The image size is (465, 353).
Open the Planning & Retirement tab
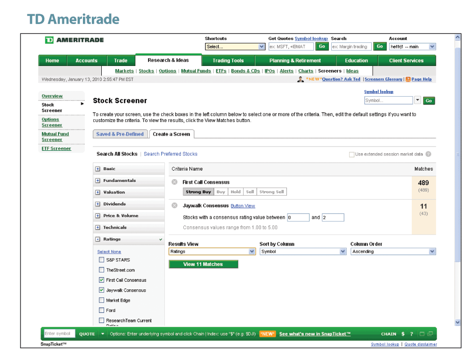point(295,60)
